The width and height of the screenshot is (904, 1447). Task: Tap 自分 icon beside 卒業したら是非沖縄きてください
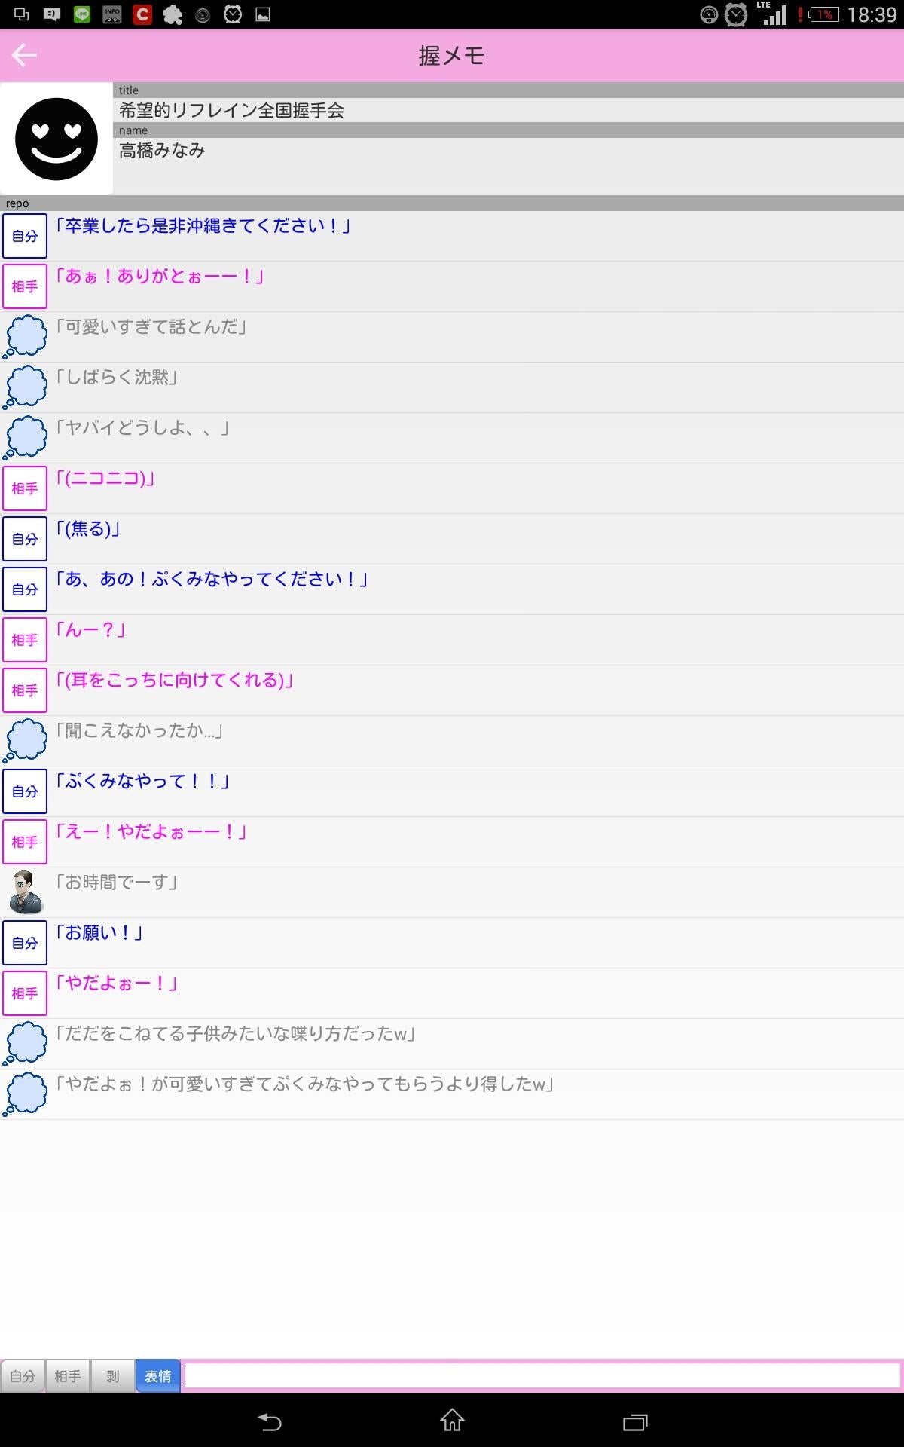[x=25, y=236]
